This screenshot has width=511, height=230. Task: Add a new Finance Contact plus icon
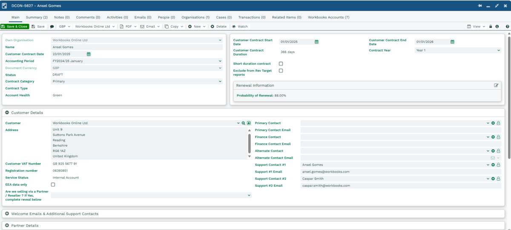click(x=493, y=137)
